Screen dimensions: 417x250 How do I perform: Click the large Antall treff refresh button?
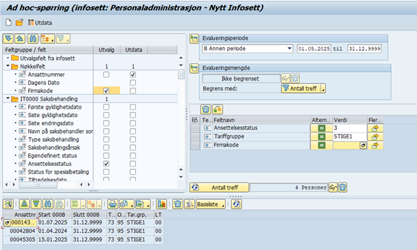(219, 187)
